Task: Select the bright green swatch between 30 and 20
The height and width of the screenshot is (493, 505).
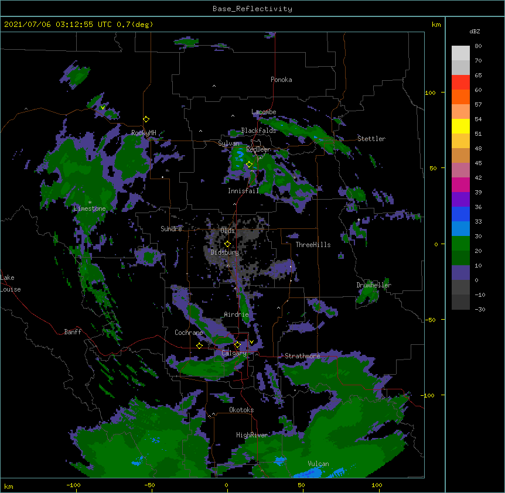Action: (x=460, y=244)
